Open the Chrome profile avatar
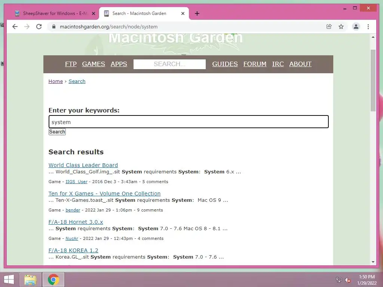The width and height of the screenshot is (383, 287). click(x=356, y=27)
